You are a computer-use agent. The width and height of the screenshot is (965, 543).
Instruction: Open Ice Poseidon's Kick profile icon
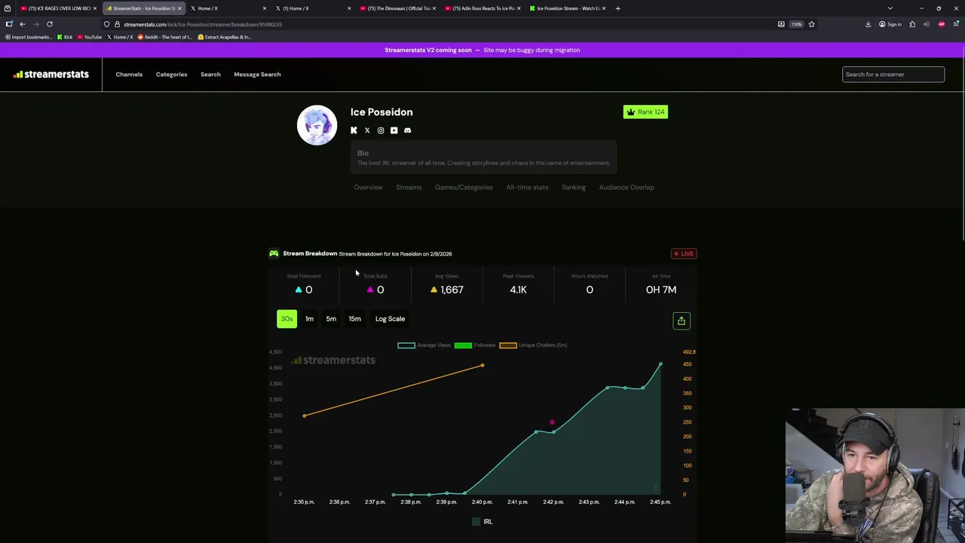(354, 130)
